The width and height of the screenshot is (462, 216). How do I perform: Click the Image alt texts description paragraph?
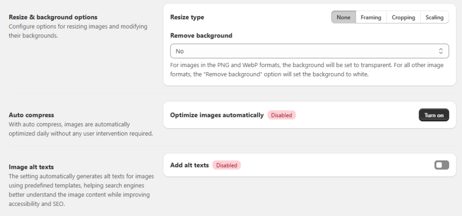tap(81, 190)
